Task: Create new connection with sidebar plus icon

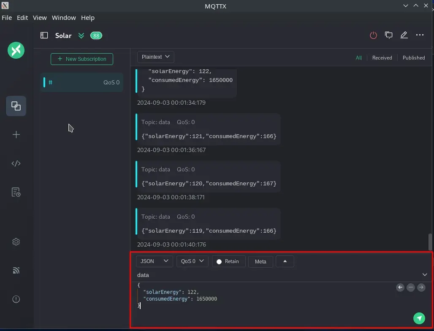Action: click(x=16, y=135)
